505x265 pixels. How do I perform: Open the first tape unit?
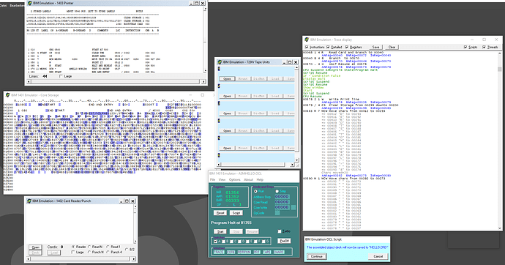227,78
